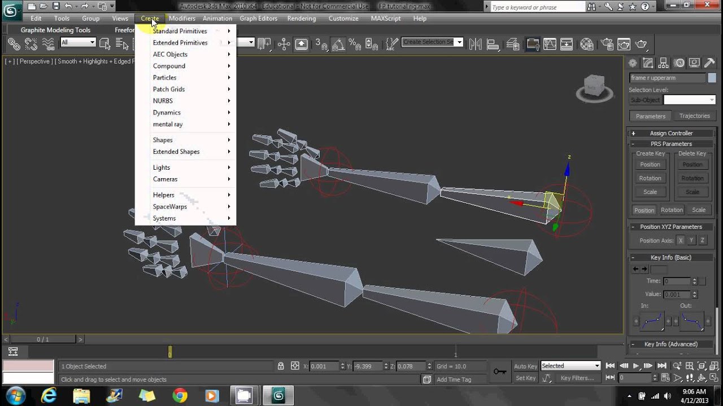Open Google Chrome from the taskbar

click(x=180, y=396)
